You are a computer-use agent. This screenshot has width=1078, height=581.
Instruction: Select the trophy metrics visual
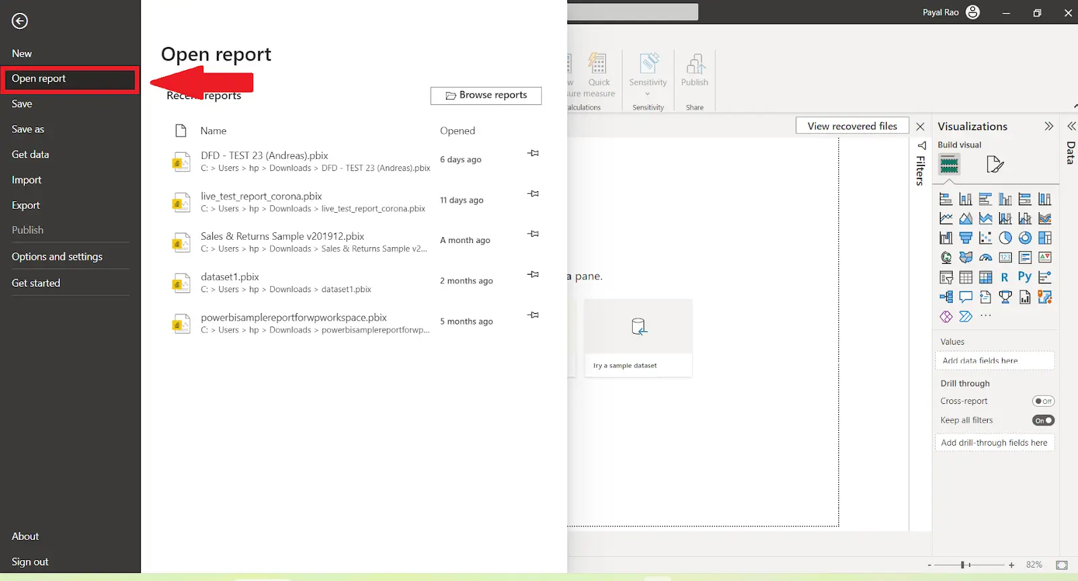(1005, 297)
